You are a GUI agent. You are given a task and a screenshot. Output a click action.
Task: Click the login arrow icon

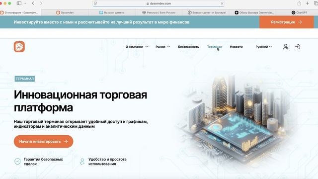pyautogui.click(x=297, y=47)
